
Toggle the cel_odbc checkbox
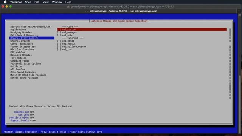tap(59, 35)
